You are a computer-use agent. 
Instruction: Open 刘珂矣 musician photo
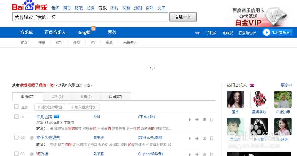283,127
